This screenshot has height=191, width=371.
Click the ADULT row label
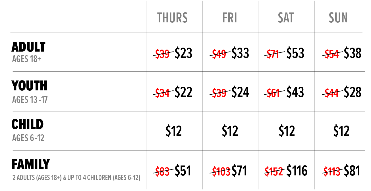(x=28, y=47)
